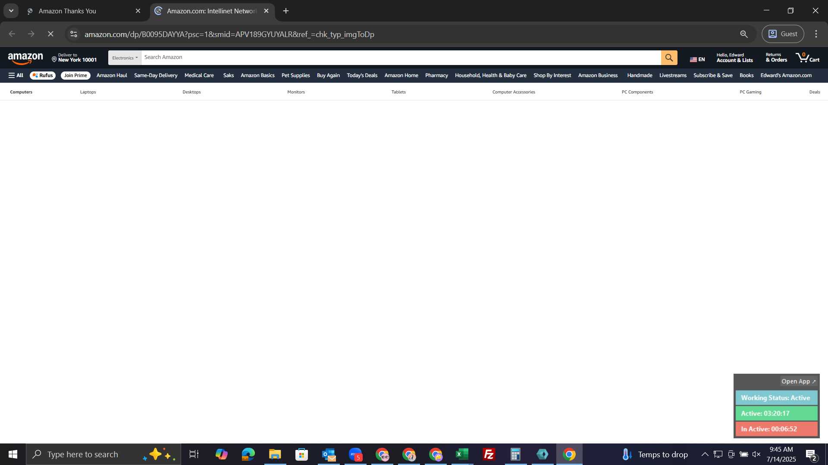Image resolution: width=828 pixels, height=465 pixels.
Task: Go to Saks
Action: (228, 75)
